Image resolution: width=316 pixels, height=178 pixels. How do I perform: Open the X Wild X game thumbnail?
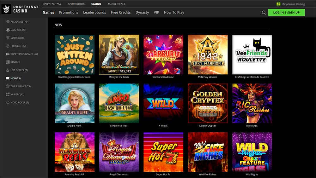163,103
